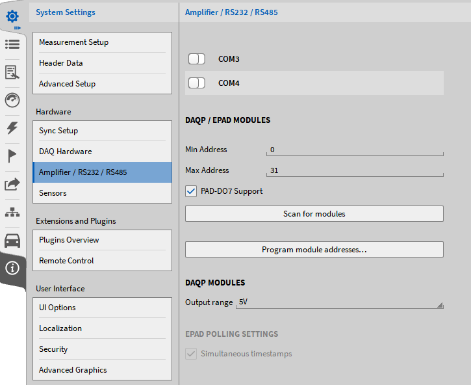Select the car icon in sidebar

(12, 241)
